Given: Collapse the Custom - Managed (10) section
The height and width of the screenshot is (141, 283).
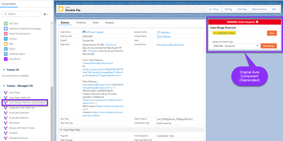Looking at the screenshot, I should tap(4, 86).
